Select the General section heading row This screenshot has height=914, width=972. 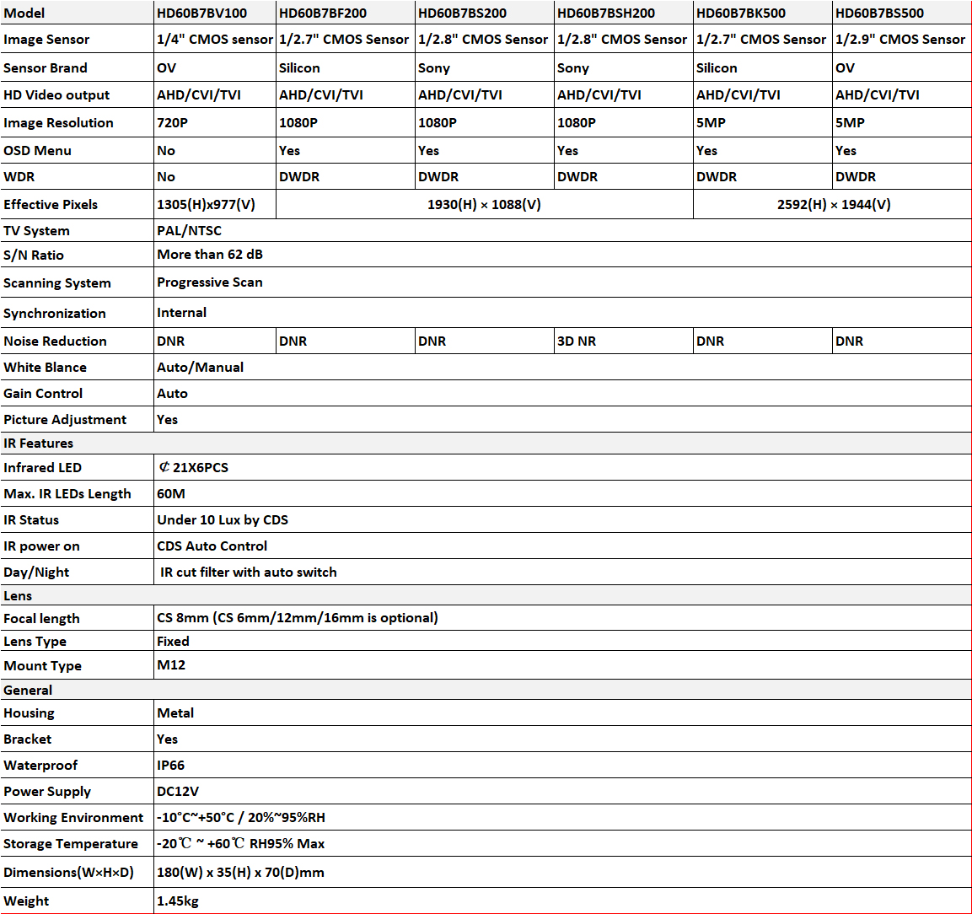click(28, 690)
